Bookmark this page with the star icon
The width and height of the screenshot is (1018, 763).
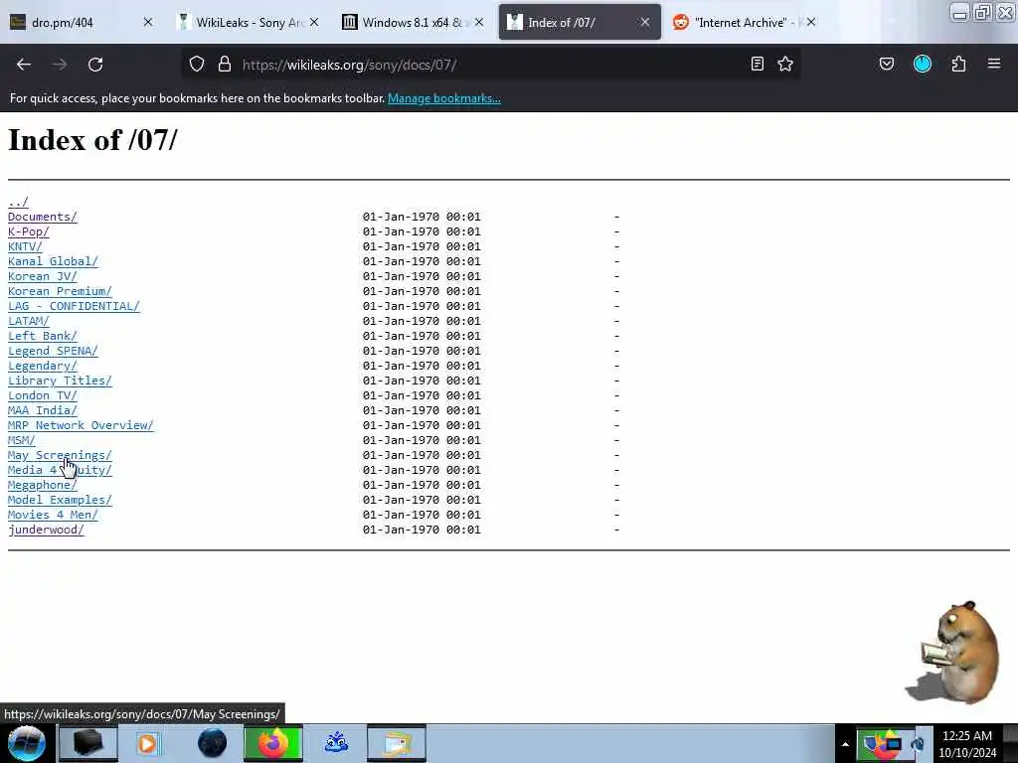(785, 64)
